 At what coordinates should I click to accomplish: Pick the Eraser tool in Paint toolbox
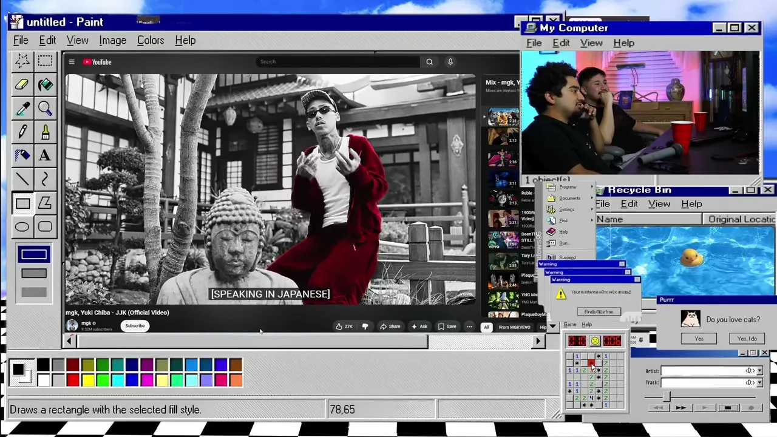[22, 84]
